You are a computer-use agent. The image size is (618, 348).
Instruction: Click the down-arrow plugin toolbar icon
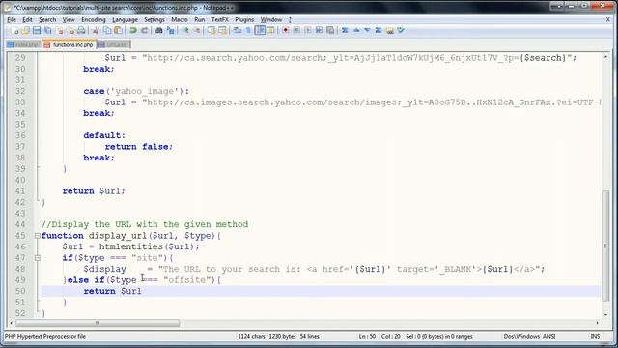pos(367,30)
